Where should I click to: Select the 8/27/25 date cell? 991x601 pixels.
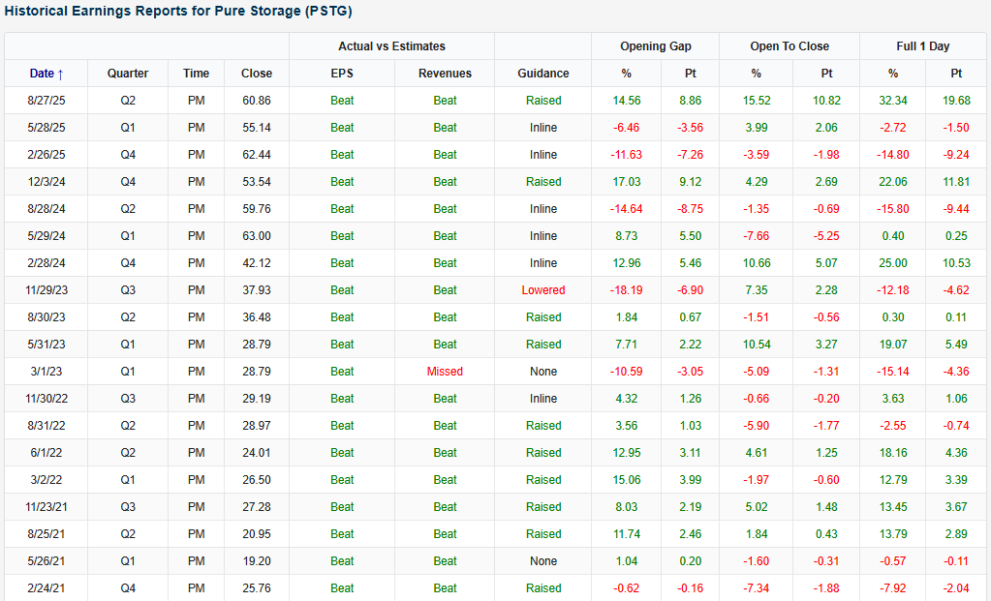[46, 101]
